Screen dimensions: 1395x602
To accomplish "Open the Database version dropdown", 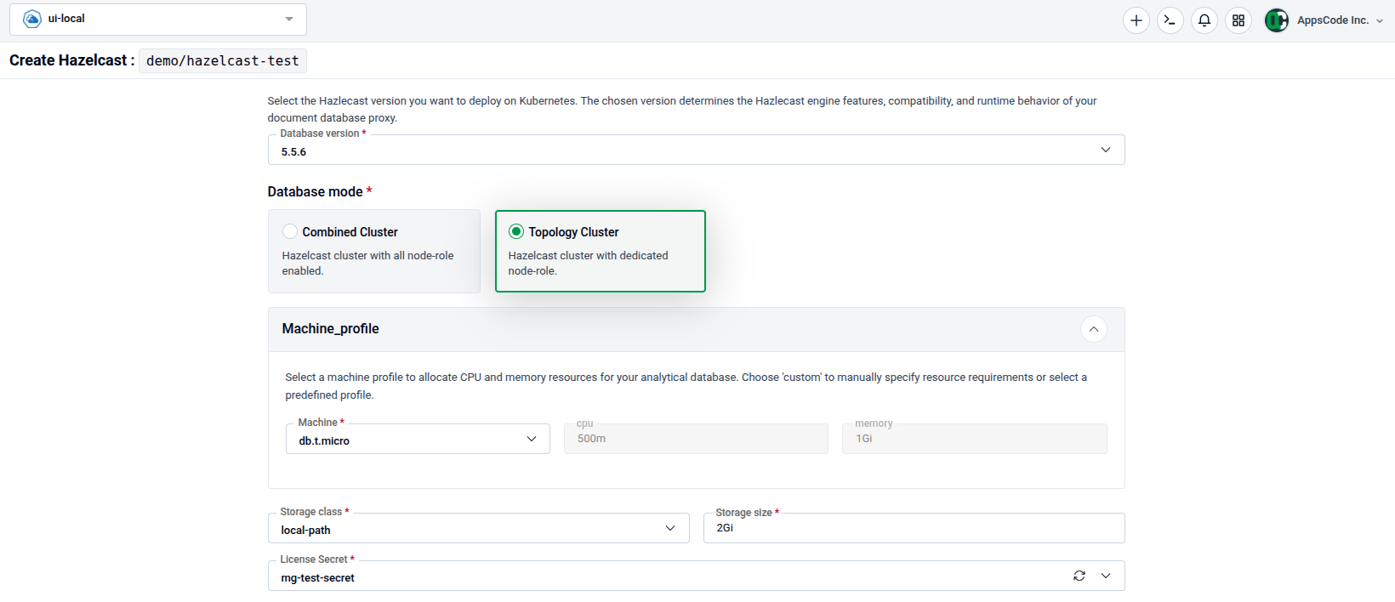I will coord(696,150).
